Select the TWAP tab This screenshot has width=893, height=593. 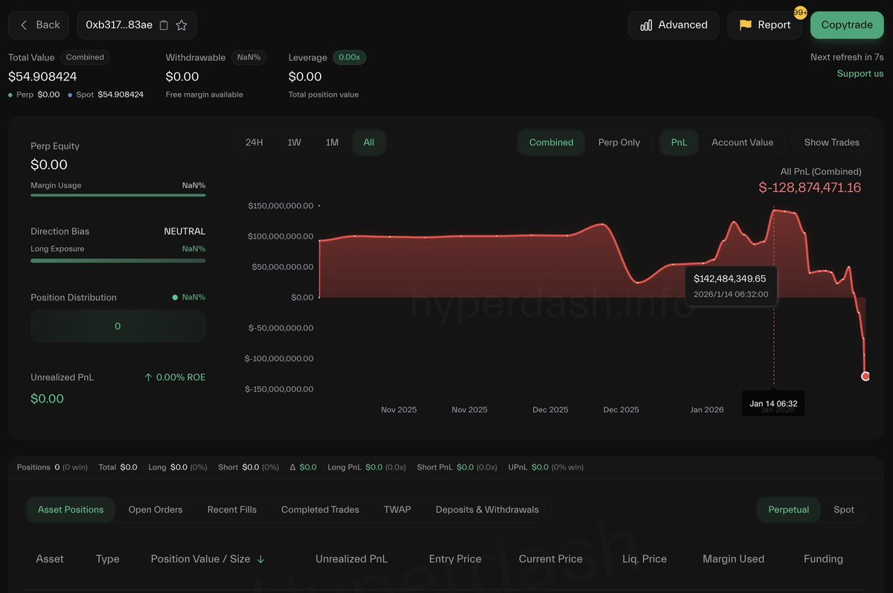click(397, 509)
